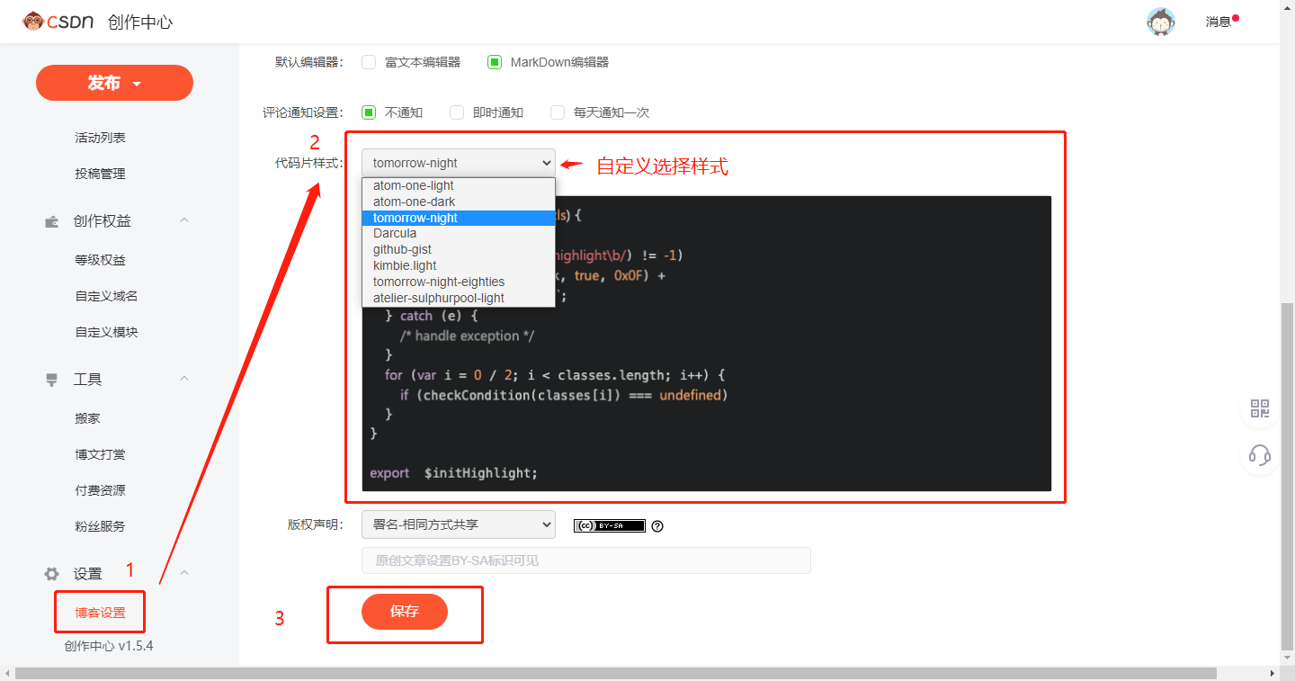The width and height of the screenshot is (1295, 681).
Task: Choose Darcula from the style list
Action: coord(394,233)
